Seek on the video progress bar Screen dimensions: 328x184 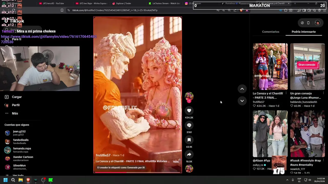coord(138,172)
